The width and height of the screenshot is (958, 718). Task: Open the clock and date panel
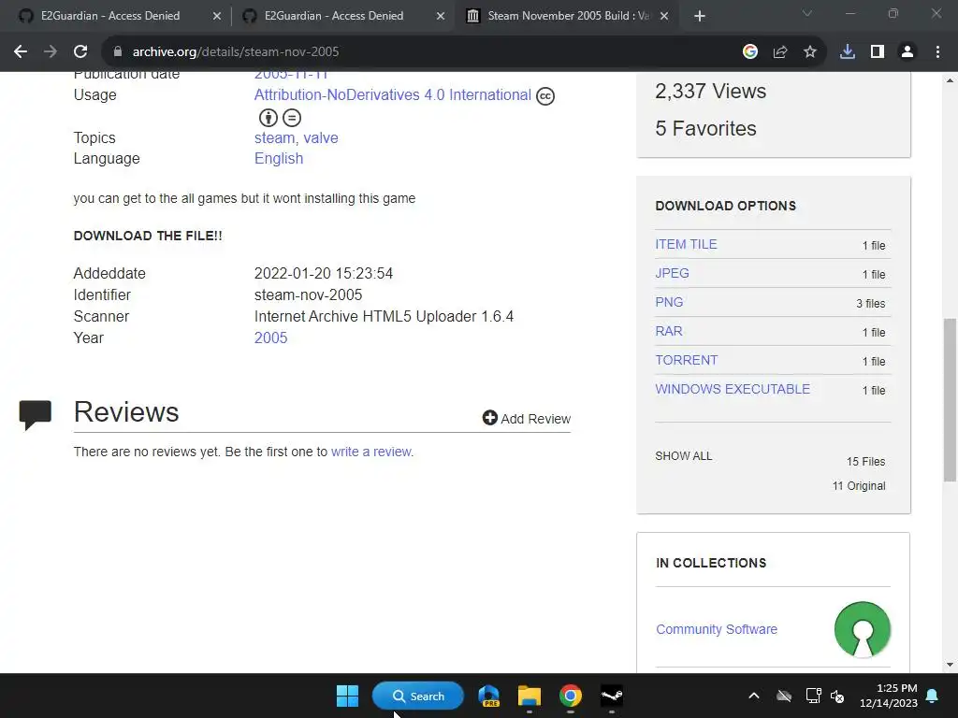pyautogui.click(x=889, y=696)
